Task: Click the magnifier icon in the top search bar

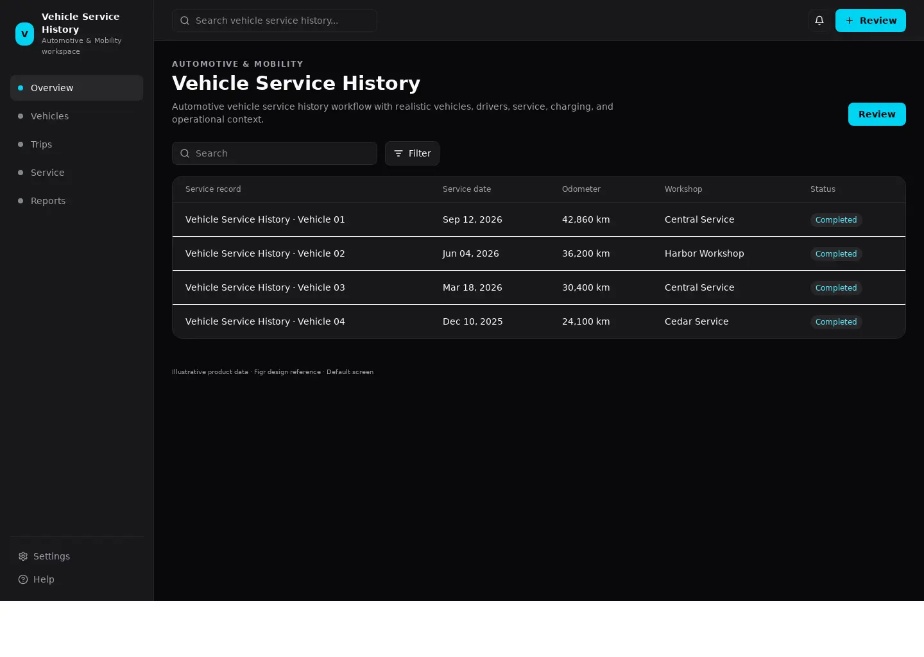Action: [185, 21]
